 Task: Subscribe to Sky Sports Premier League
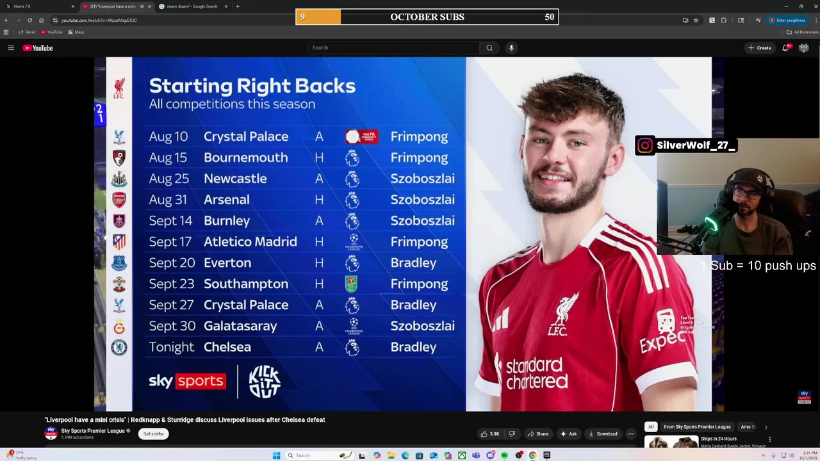[153, 433]
